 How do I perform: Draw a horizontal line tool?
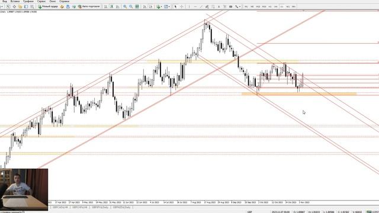(x=195, y=7)
